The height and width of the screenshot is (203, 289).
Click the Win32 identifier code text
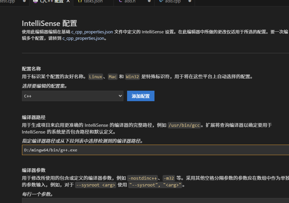click(x=133, y=77)
